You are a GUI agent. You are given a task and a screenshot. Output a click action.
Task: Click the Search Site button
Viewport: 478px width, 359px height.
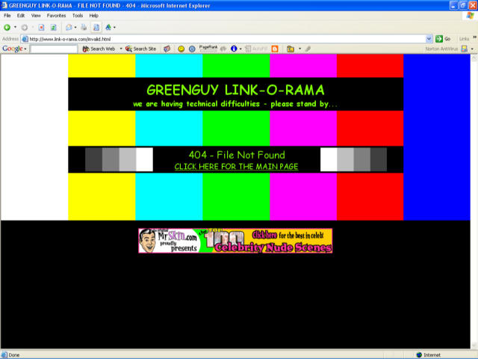tap(141, 49)
